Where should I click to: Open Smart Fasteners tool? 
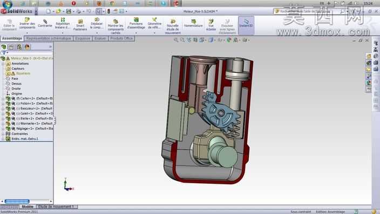click(80, 25)
